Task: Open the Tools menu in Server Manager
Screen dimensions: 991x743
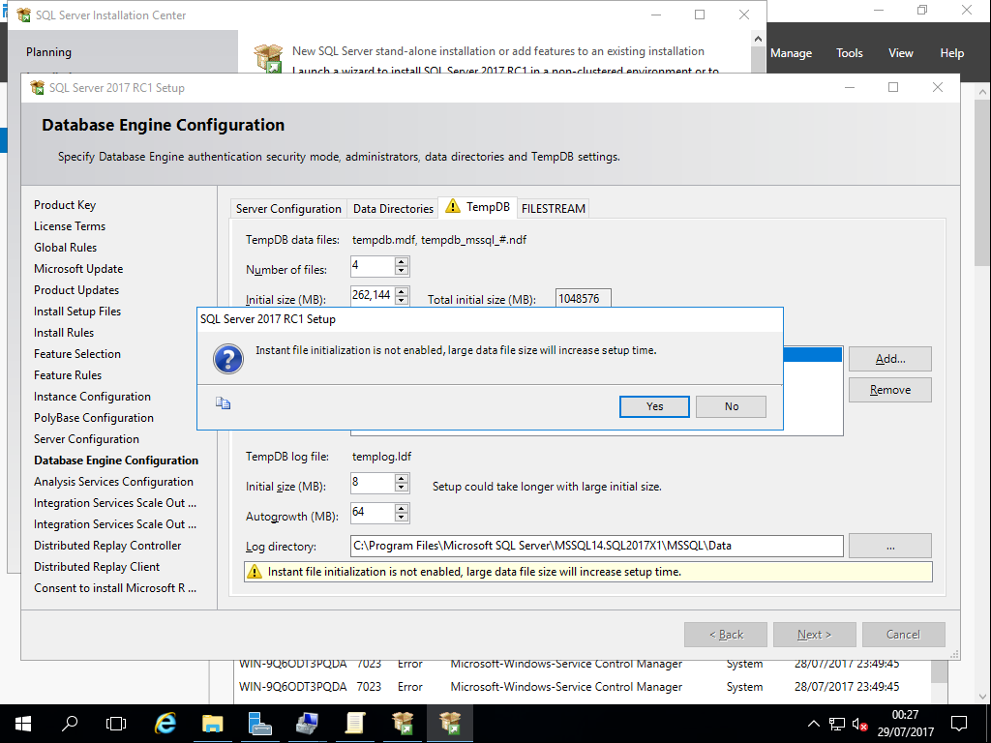Action: 849,53
